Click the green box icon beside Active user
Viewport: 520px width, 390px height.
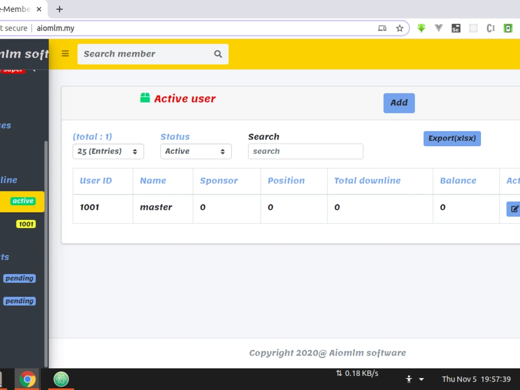coord(145,98)
